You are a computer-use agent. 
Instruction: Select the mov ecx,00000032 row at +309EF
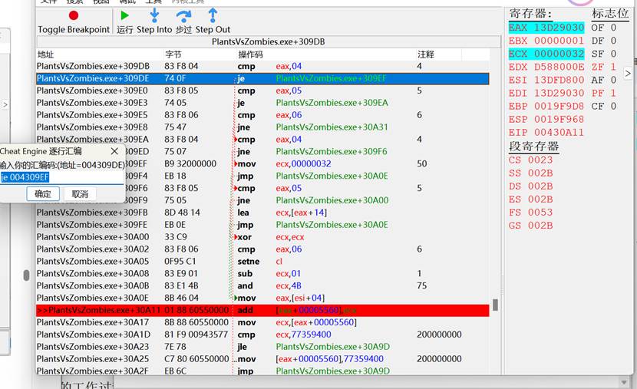262,163
